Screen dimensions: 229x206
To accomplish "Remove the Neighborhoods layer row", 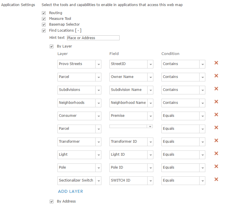I will click(216, 102).
